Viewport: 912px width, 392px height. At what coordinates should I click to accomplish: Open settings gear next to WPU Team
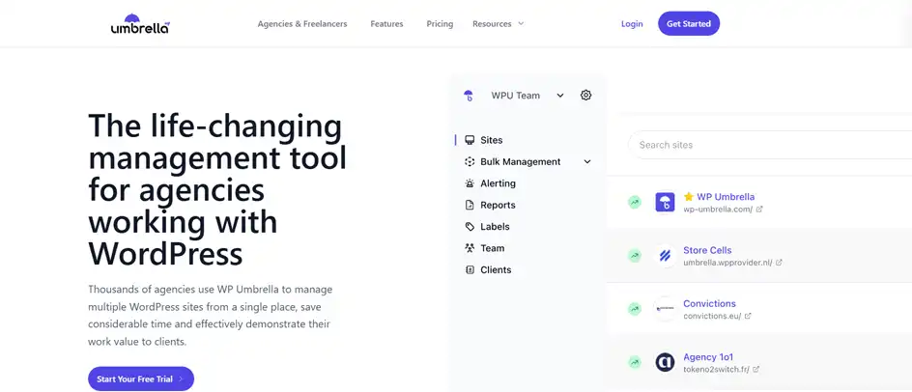[x=585, y=96]
